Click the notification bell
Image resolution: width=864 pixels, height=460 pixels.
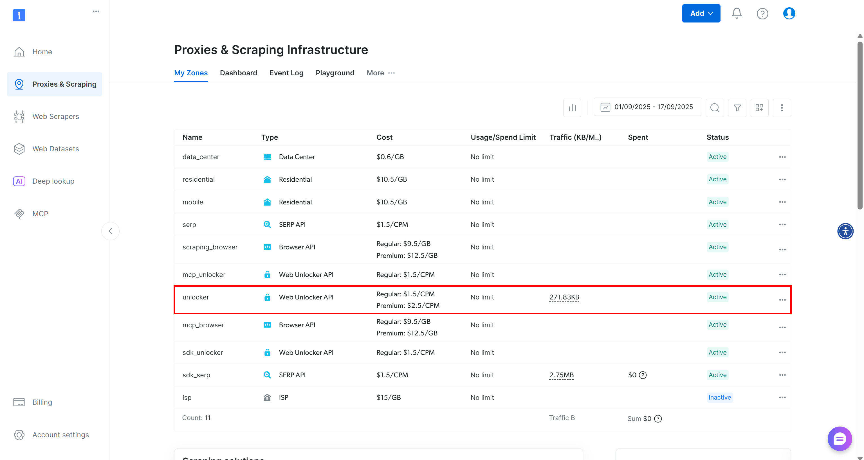tap(737, 13)
